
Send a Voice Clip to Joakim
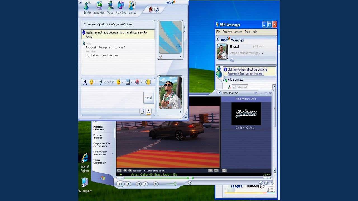click(x=107, y=82)
